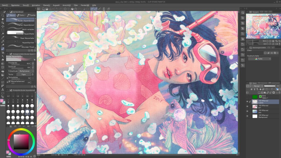This screenshot has height=158, width=281.
Task: Open the layer color dropdown arrow
Action: 280,89
